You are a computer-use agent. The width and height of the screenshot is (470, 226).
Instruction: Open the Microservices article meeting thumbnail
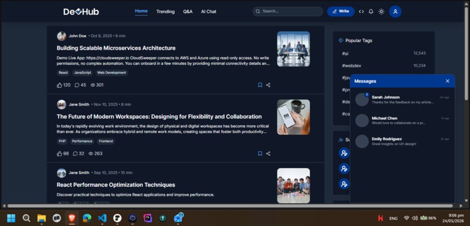pos(293,49)
